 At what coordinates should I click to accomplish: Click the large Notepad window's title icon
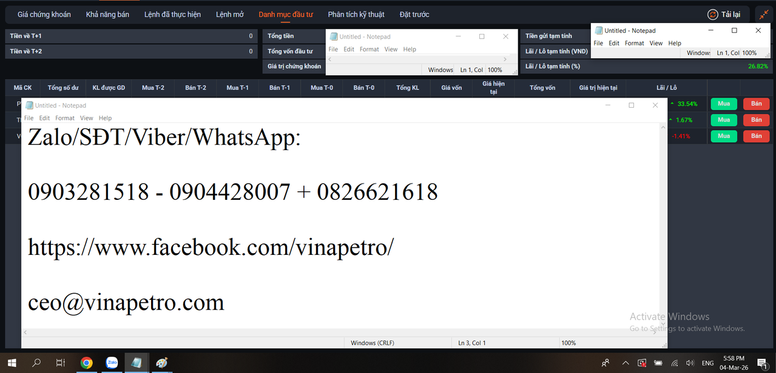[x=29, y=105]
